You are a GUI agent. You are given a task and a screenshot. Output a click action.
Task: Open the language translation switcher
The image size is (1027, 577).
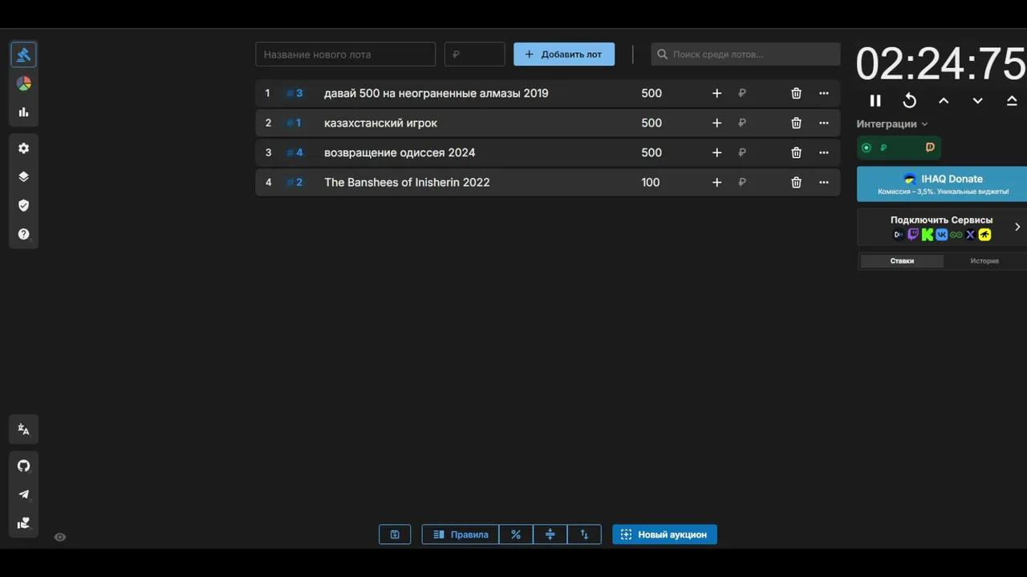(23, 430)
